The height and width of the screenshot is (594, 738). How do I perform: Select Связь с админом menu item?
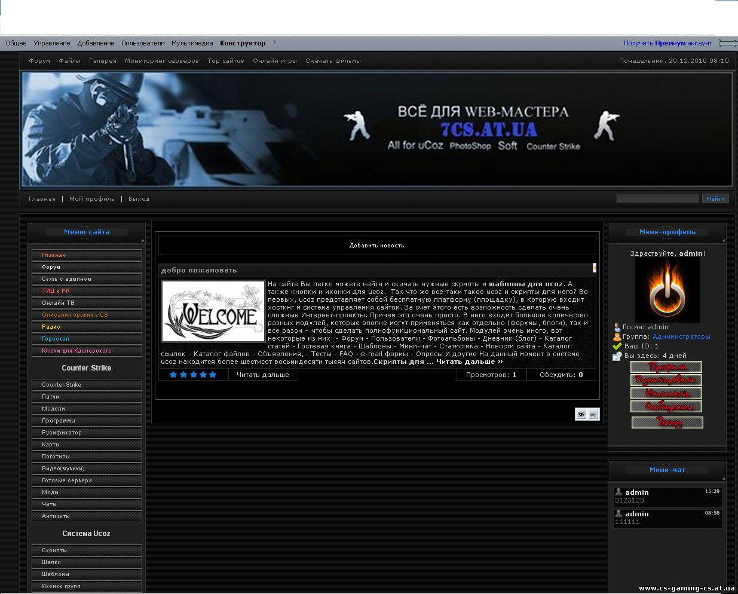tap(87, 279)
